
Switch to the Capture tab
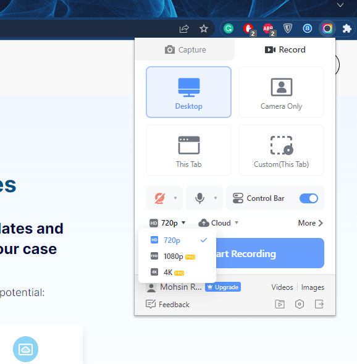click(x=185, y=49)
